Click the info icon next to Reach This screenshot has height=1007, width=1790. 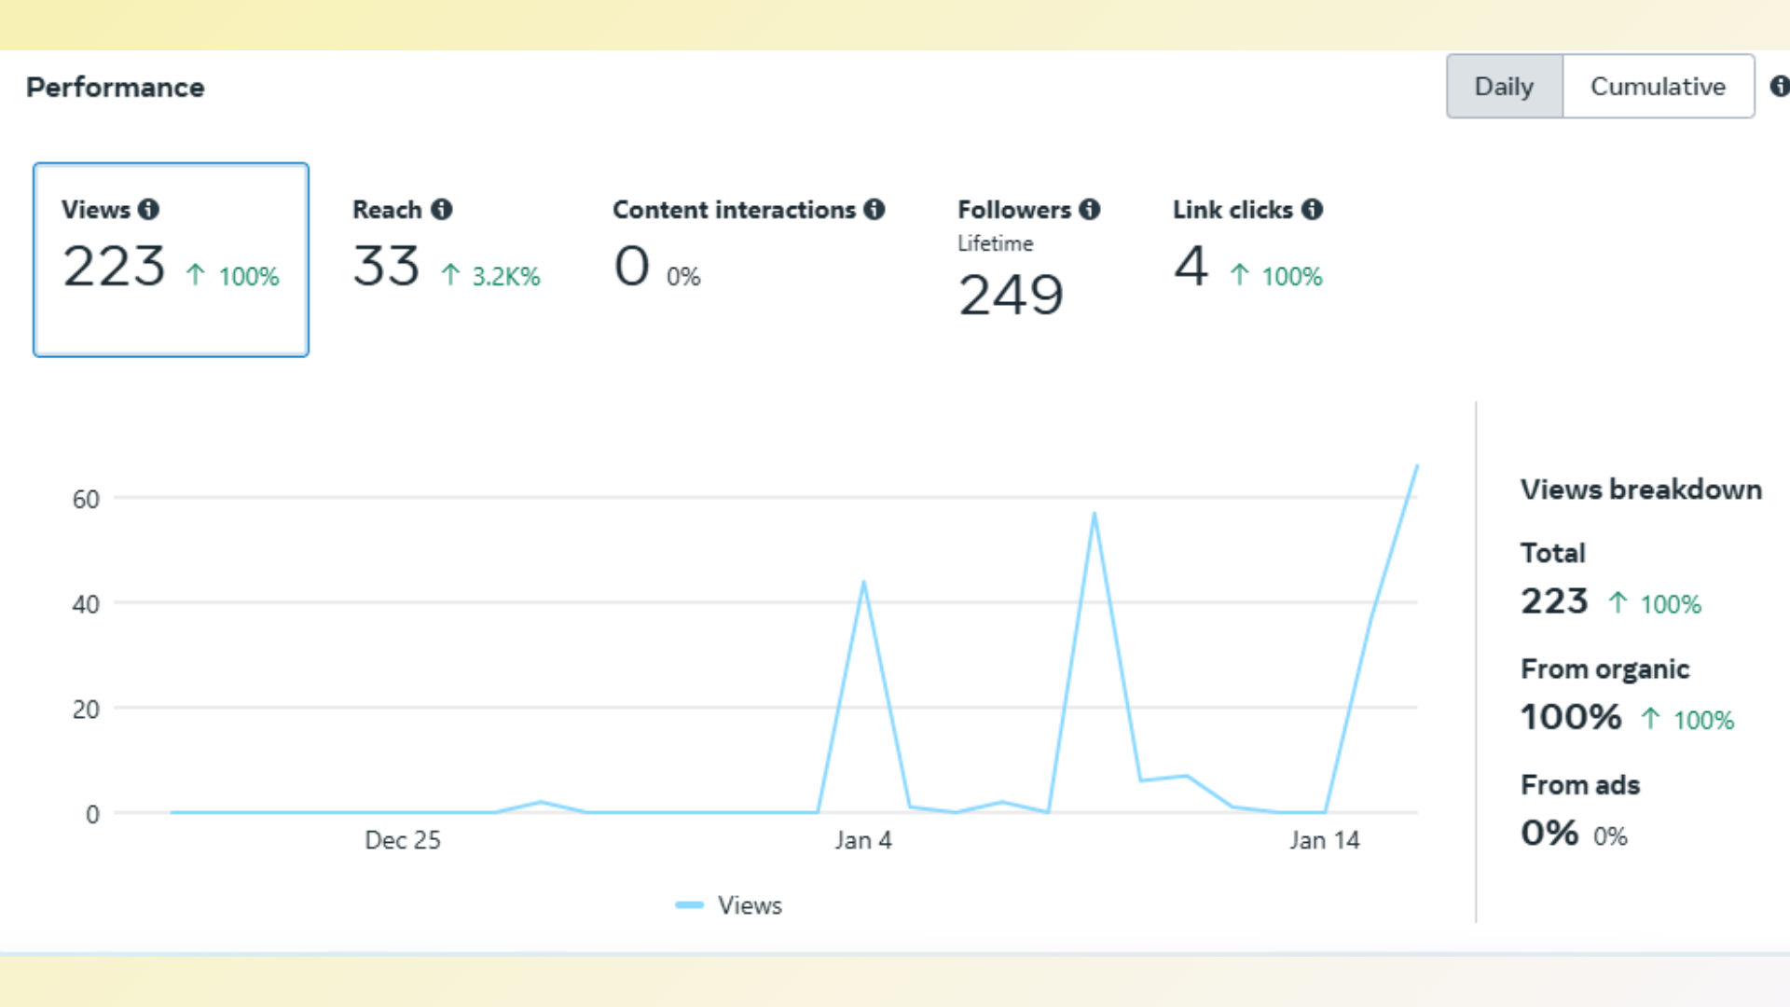[x=442, y=209]
